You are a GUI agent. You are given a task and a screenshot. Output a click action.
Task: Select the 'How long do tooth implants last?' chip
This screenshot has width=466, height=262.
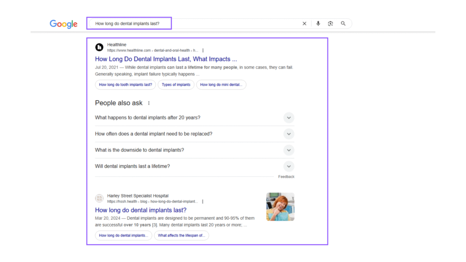click(x=126, y=85)
